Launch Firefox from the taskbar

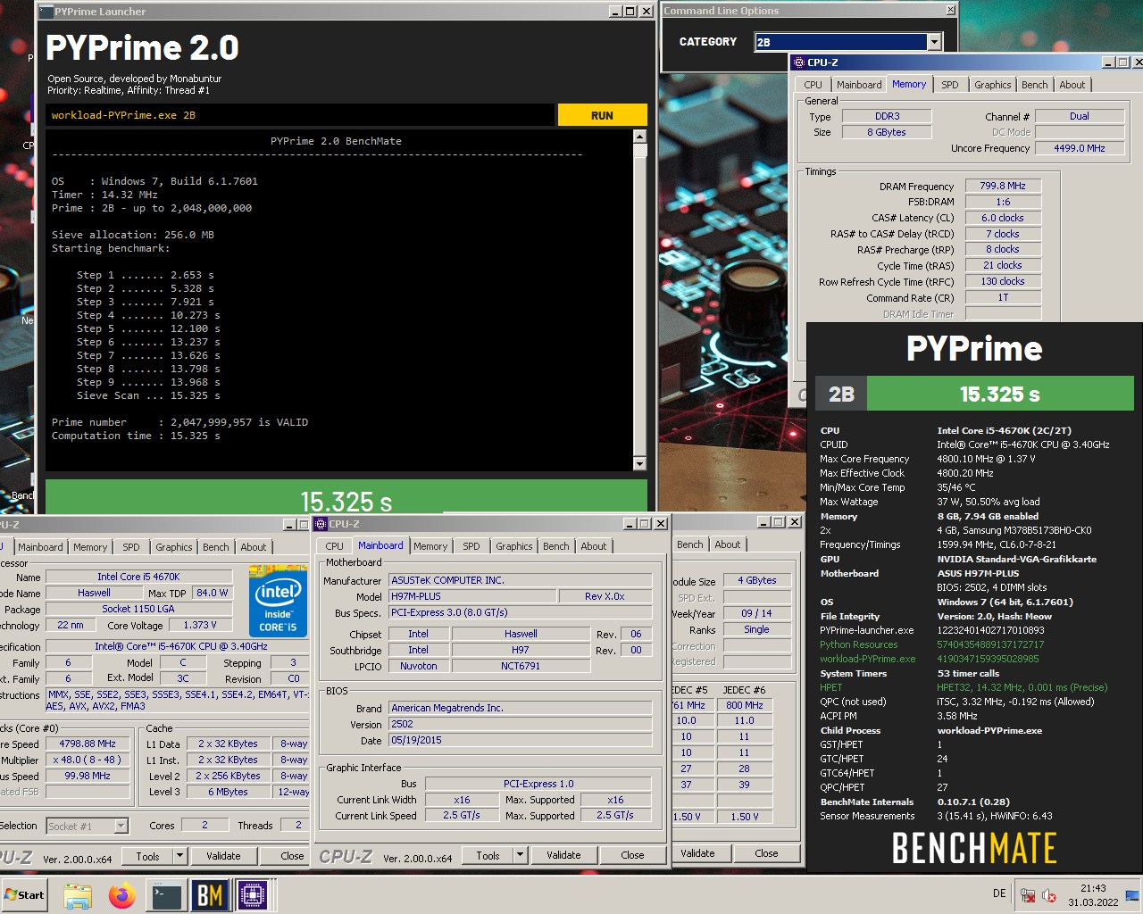pyautogui.click(x=122, y=894)
